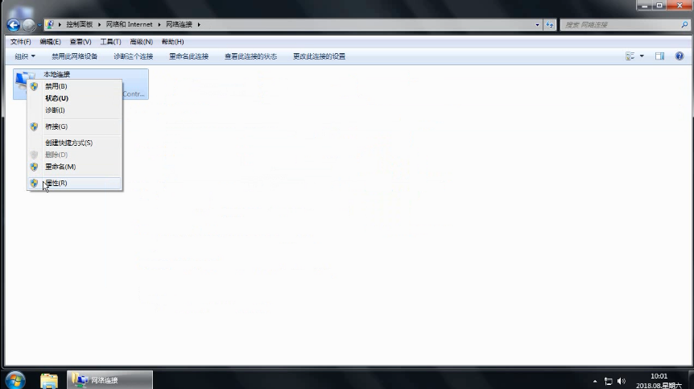The width and height of the screenshot is (694, 389).
Task: Select 属性(R) in the context menu
Action: [x=56, y=183]
